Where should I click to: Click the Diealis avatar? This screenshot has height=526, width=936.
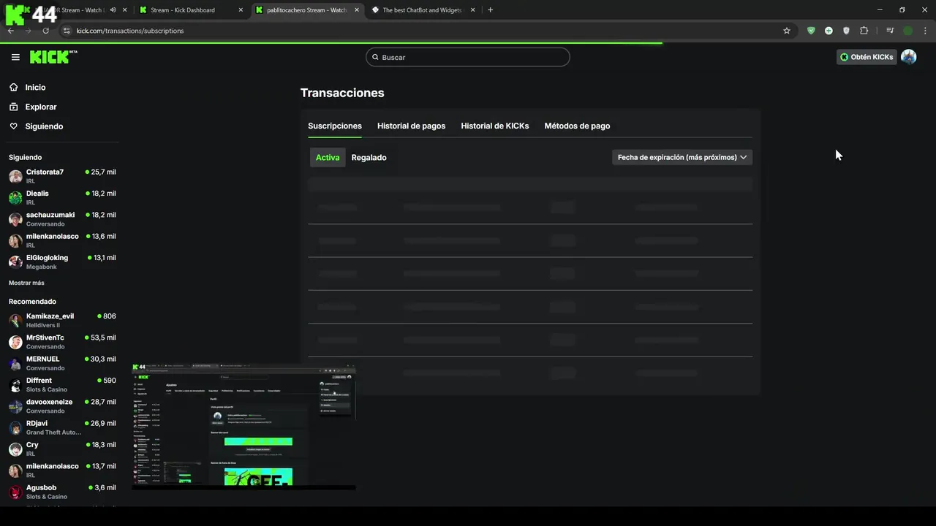click(15, 197)
